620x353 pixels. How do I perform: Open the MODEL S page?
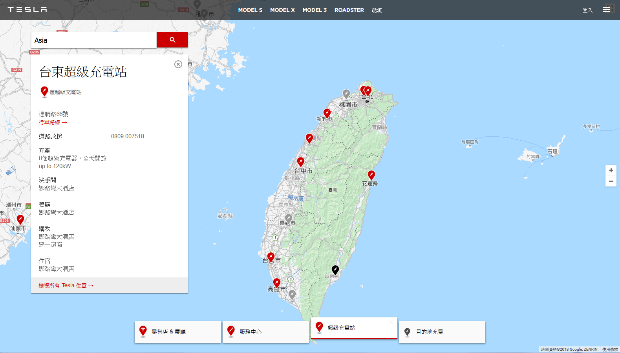250,10
